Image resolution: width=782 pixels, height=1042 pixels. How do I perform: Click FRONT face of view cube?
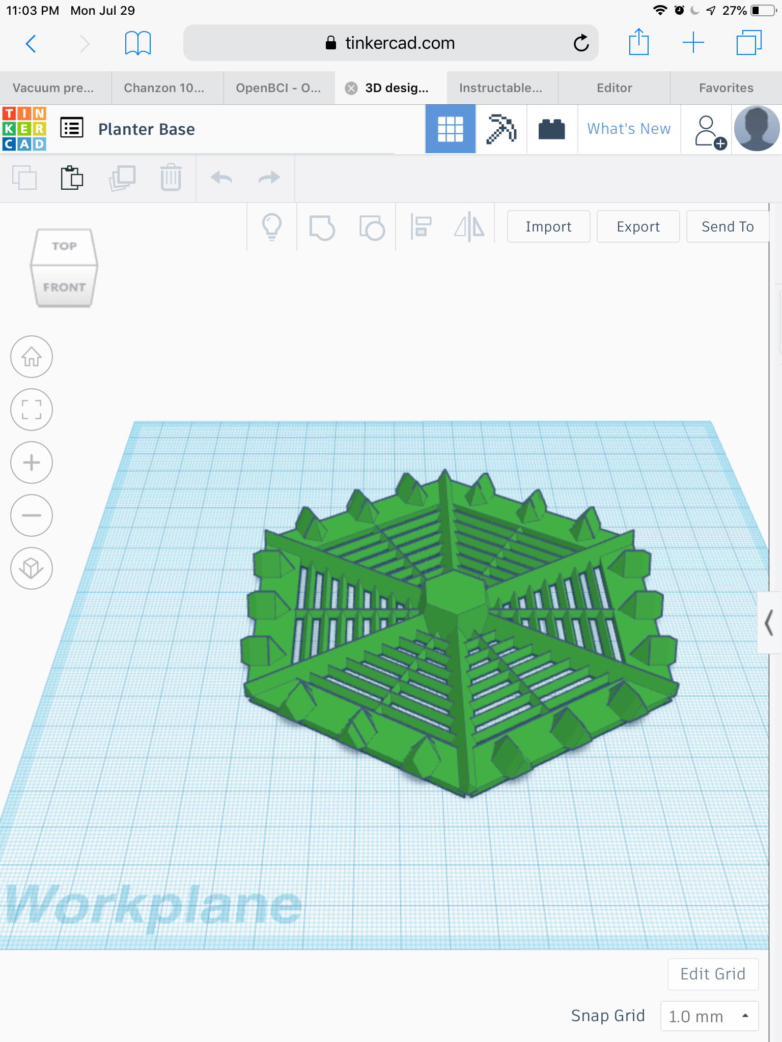64,287
